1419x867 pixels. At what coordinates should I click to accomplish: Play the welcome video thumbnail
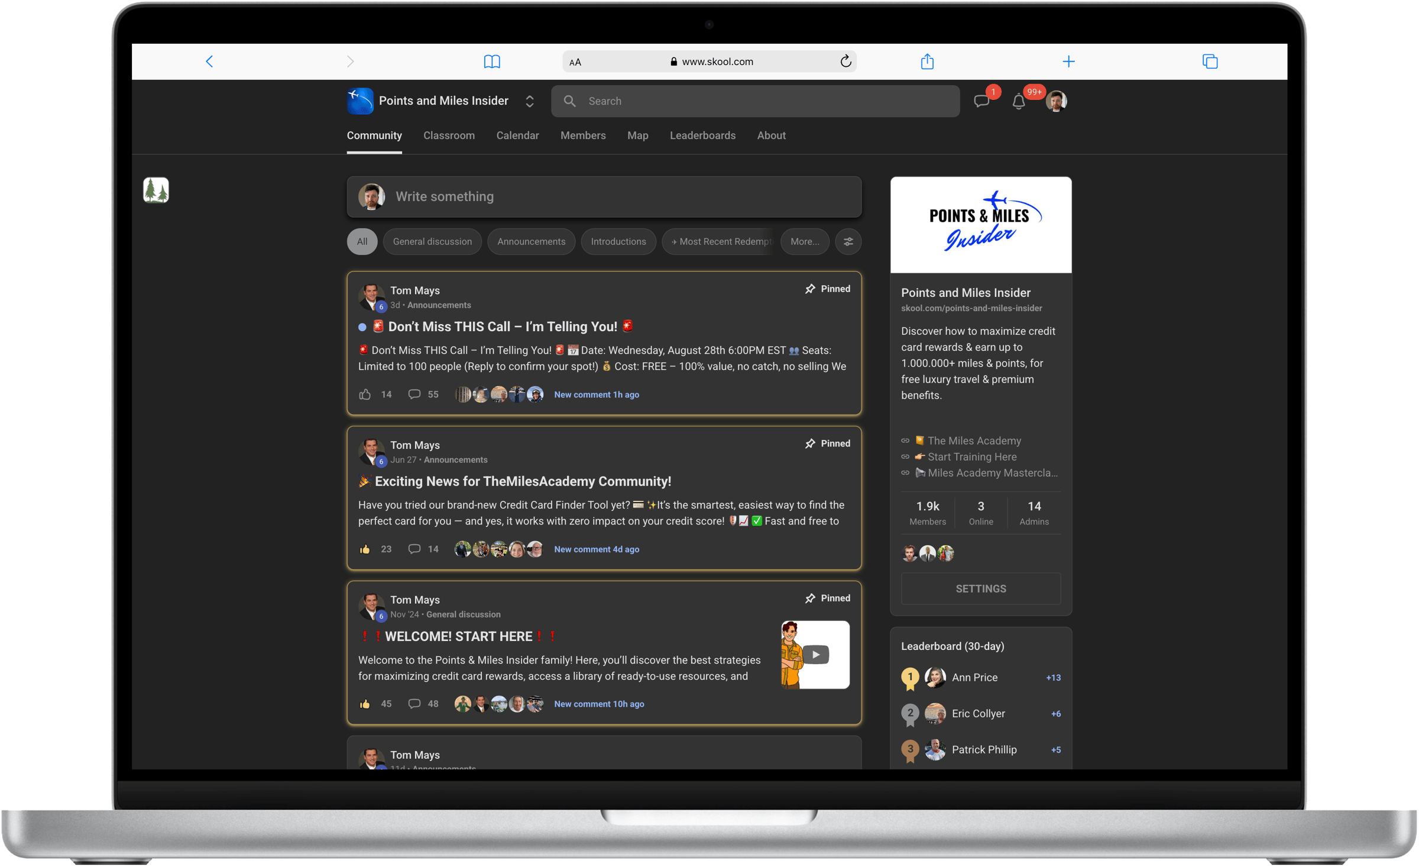point(815,655)
